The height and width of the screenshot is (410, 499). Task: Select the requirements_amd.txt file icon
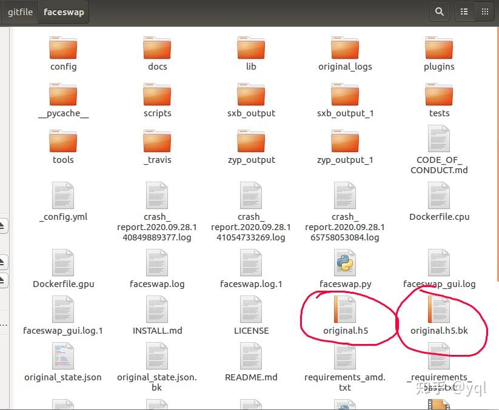(345, 356)
